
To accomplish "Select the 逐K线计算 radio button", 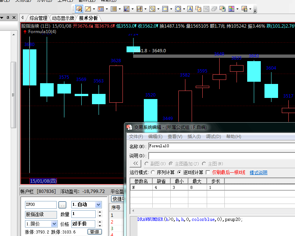I will click(x=180, y=172).
